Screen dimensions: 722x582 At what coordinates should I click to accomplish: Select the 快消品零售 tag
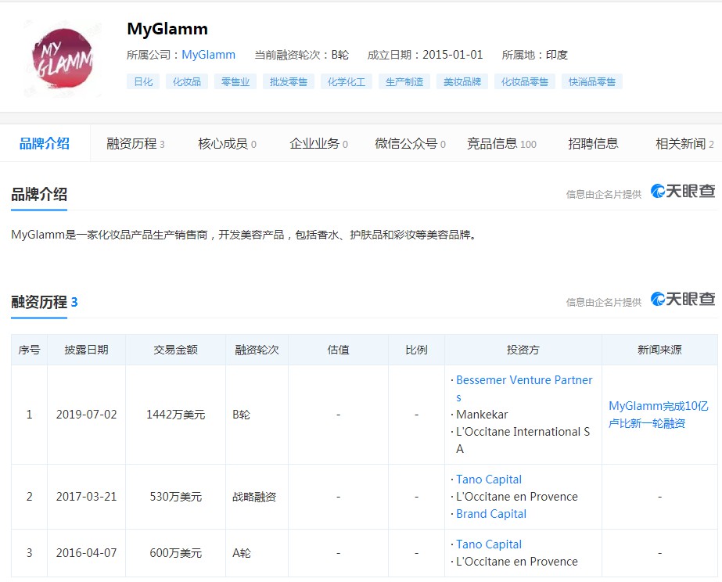(x=592, y=82)
